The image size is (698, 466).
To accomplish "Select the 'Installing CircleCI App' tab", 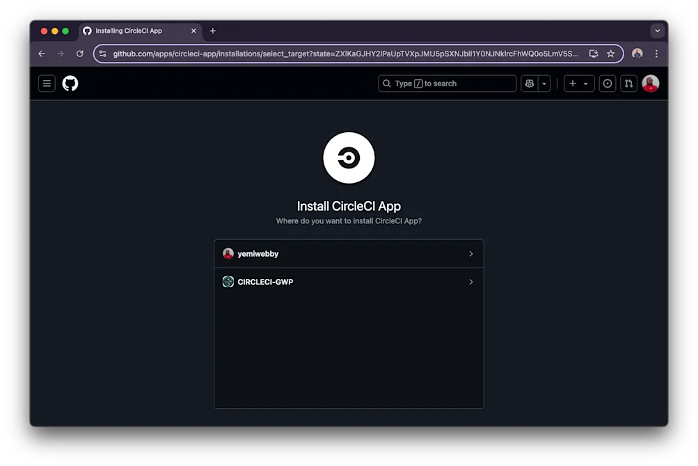I will [x=140, y=31].
